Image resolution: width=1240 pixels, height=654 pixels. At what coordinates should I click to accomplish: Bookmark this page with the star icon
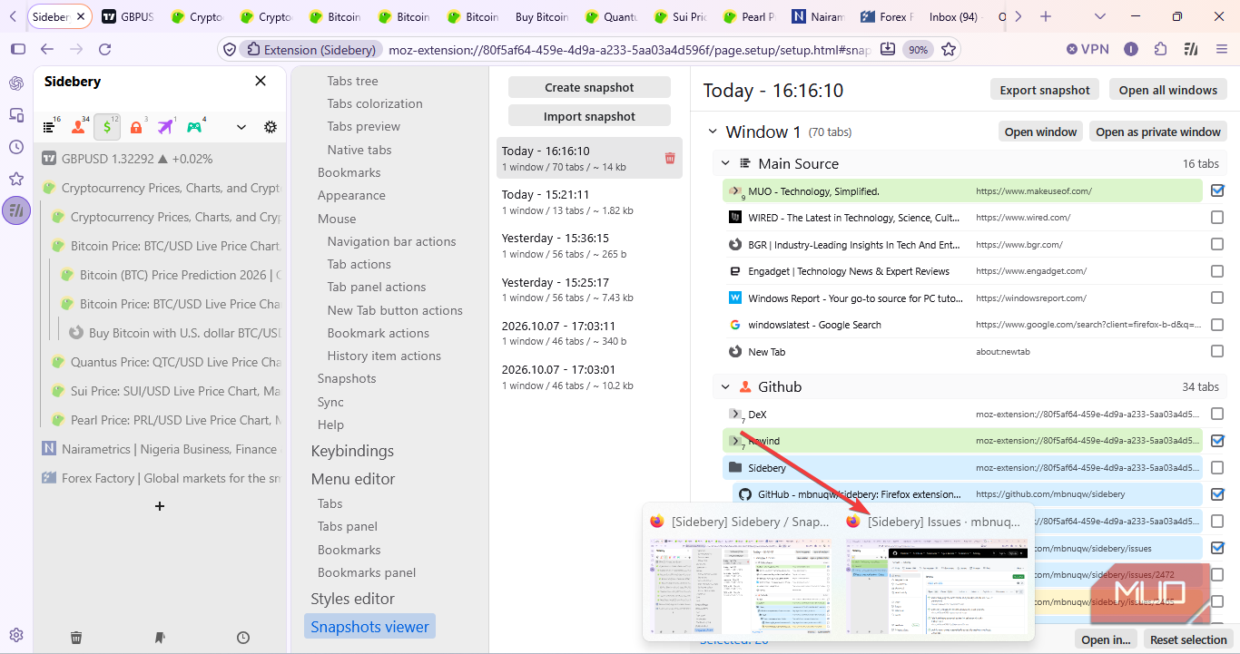click(x=949, y=49)
